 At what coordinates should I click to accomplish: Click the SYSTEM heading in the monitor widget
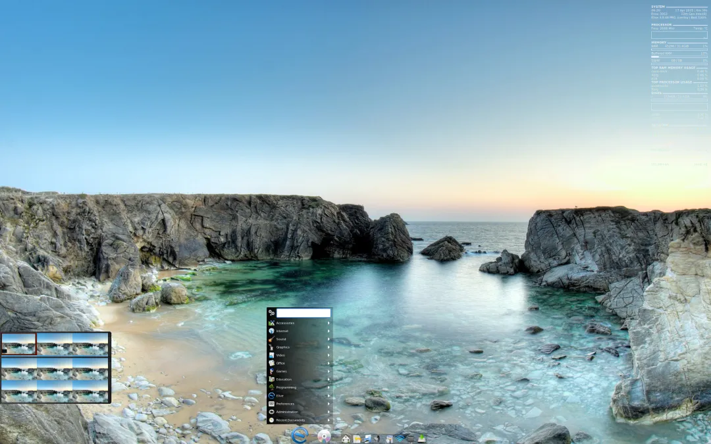pos(658,7)
